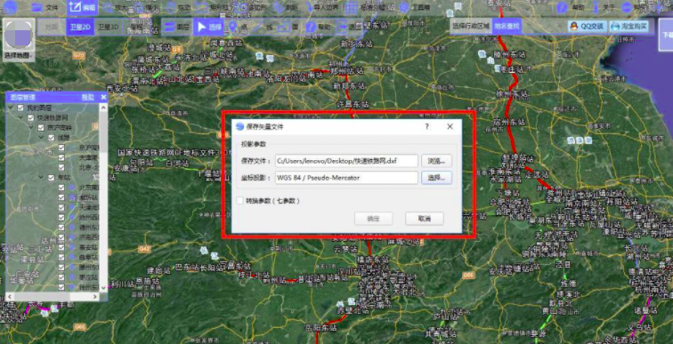673x344 pixels.
Task: Open the 编辑 (Edit) toolbar menu
Action: pyautogui.click(x=82, y=7)
